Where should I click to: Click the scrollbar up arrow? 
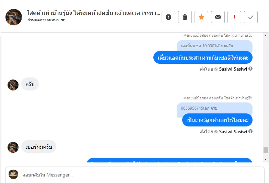pos(266,36)
